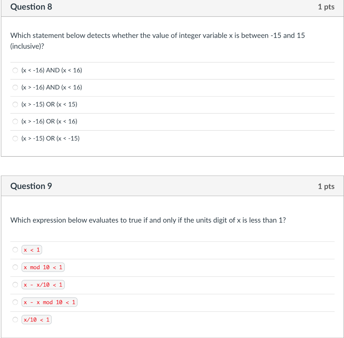
Task: Click the x - x/10 < 1 code box
Action: (43, 285)
